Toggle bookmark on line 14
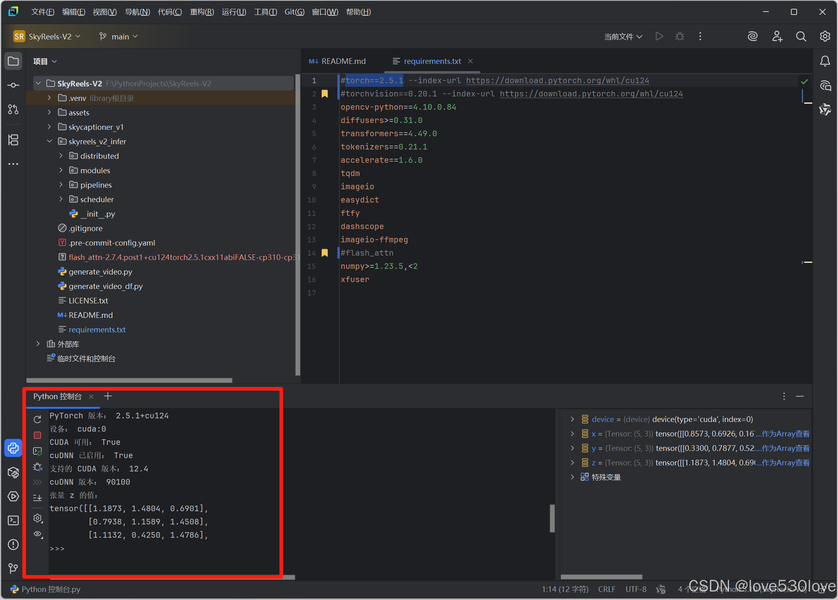Image resolution: width=838 pixels, height=600 pixels. point(325,253)
